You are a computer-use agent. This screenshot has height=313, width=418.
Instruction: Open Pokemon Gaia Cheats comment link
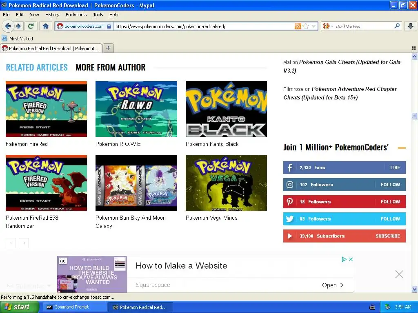[x=342, y=66]
